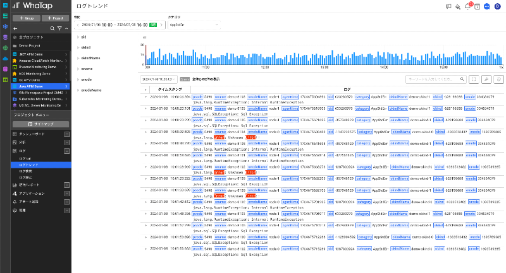The image size is (506, 273).
Task: Open the timestamp dropdown above log table
Action: click(159, 79)
